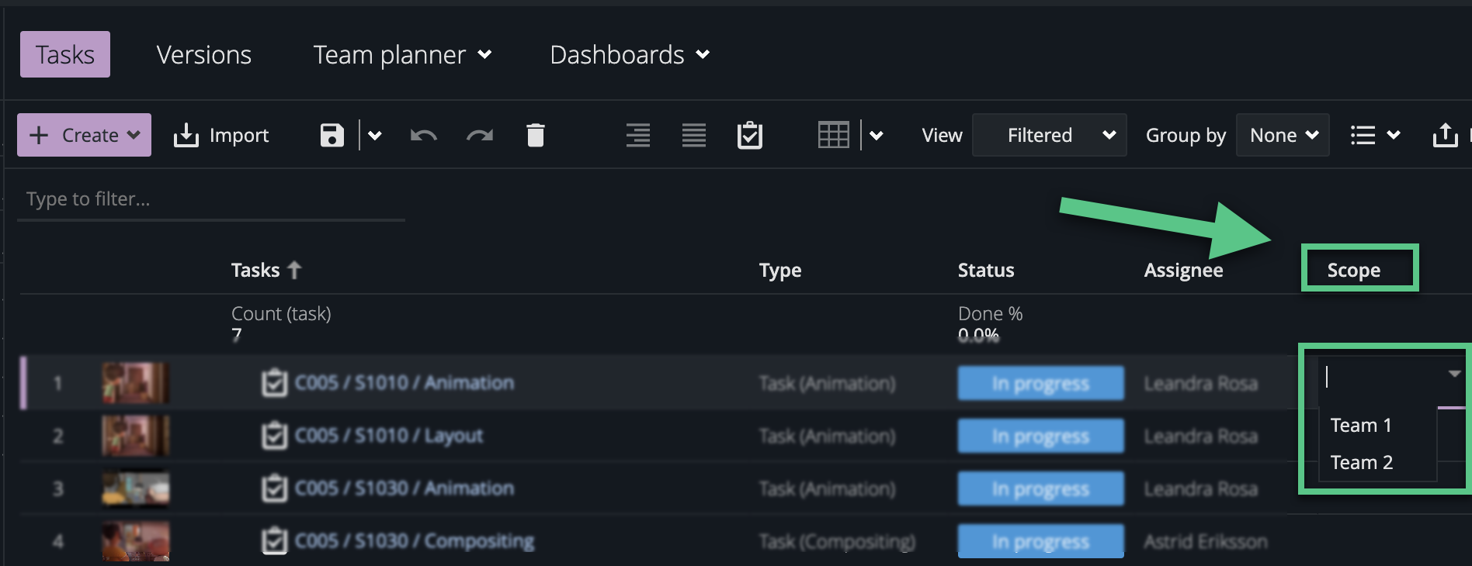Click the Scope combo box text field
The height and width of the screenshot is (566, 1472).
coord(1381,377)
